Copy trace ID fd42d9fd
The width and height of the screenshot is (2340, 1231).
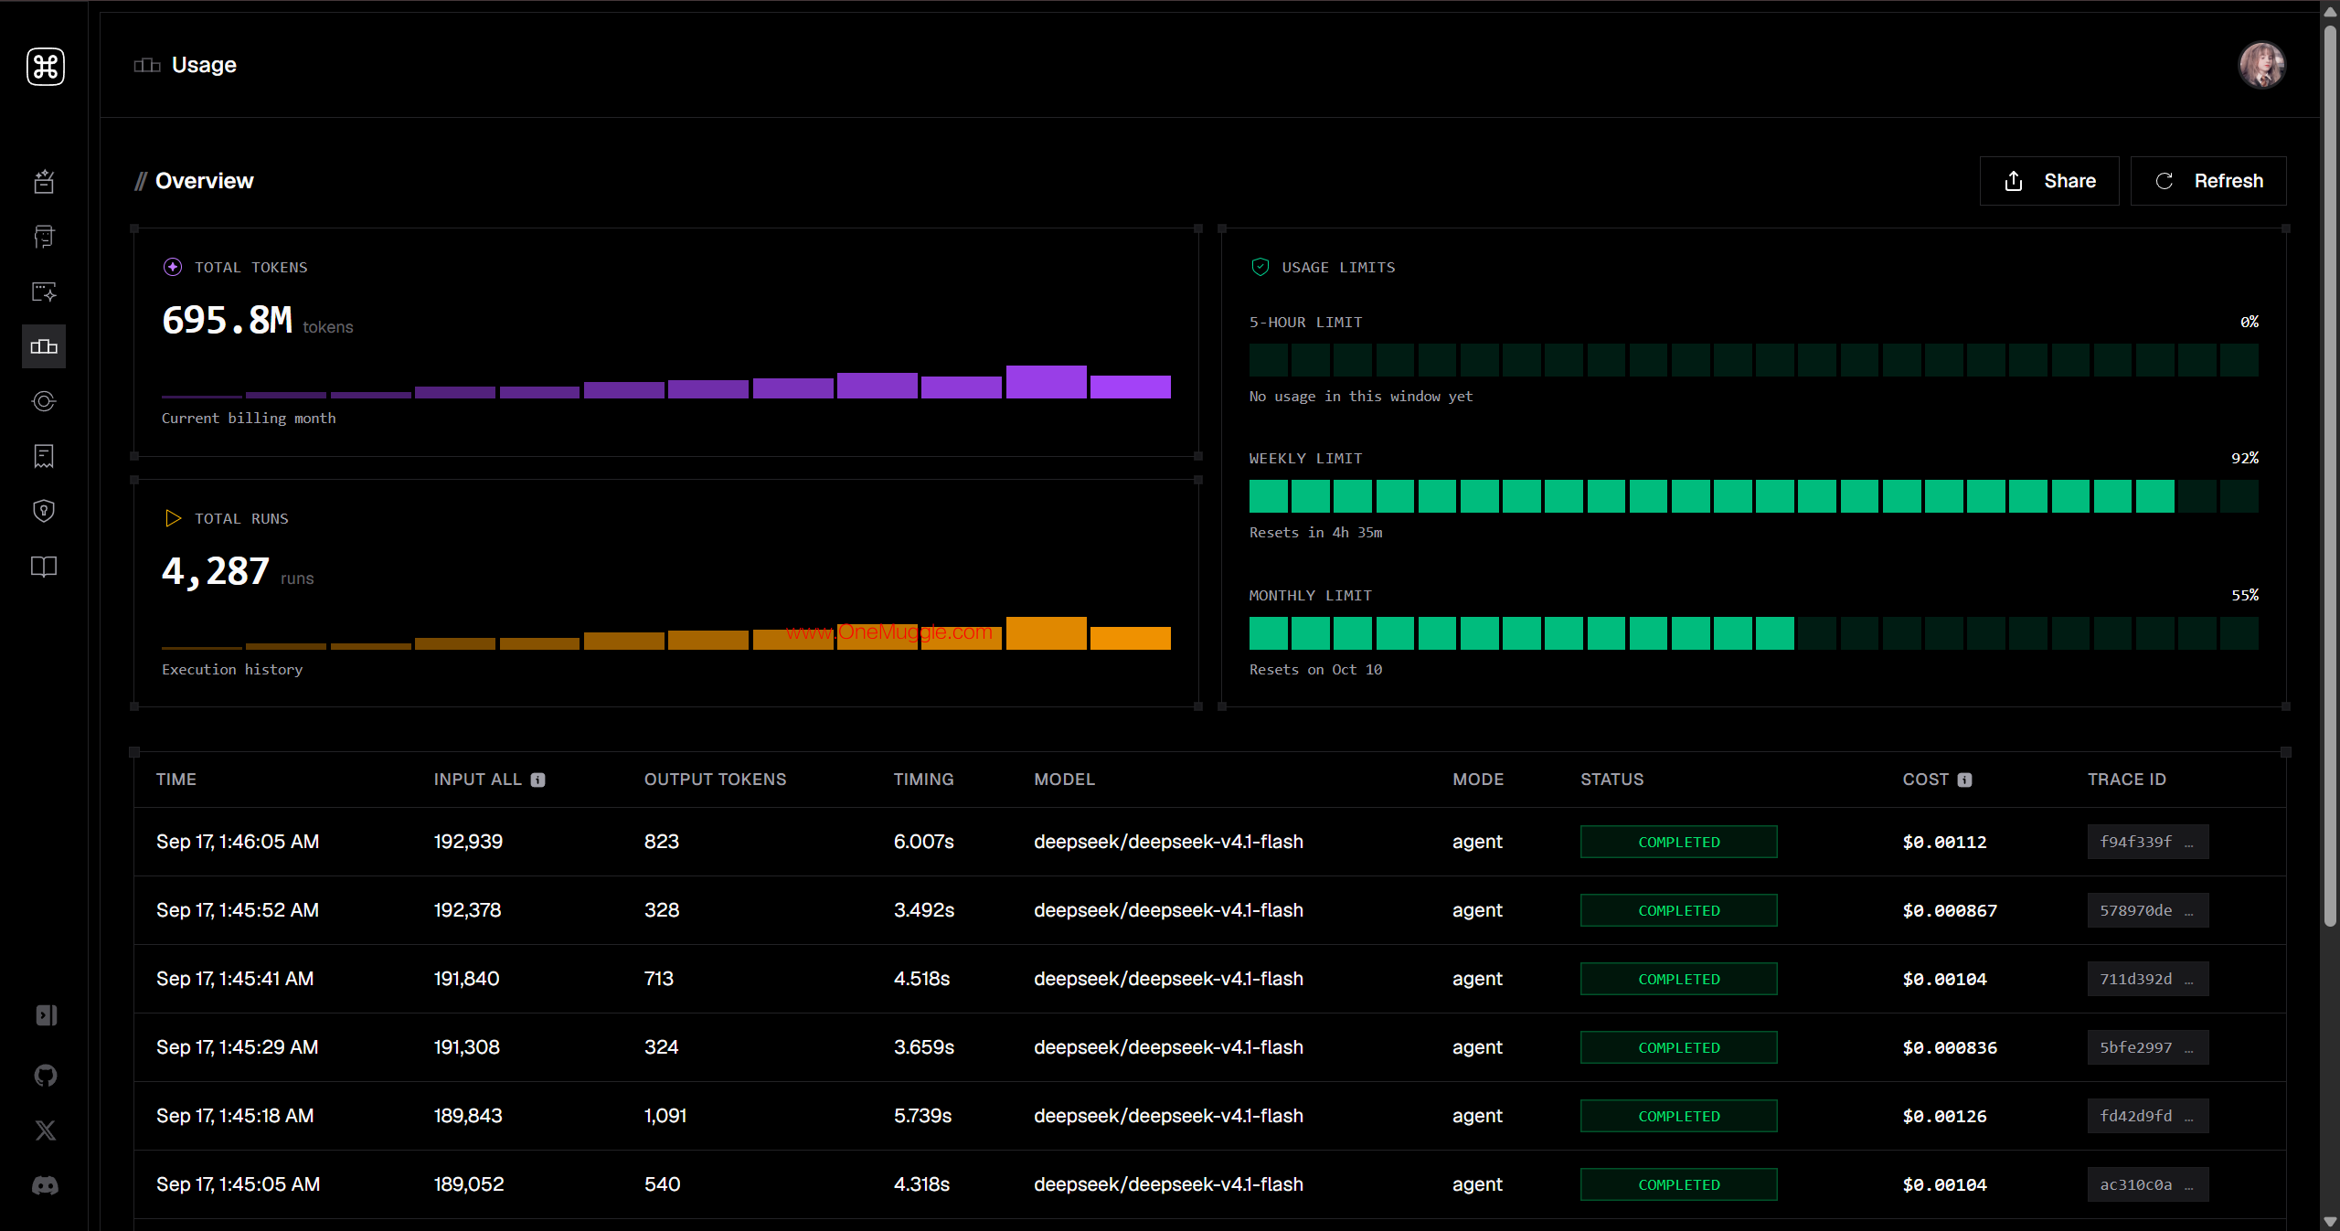2147,1116
